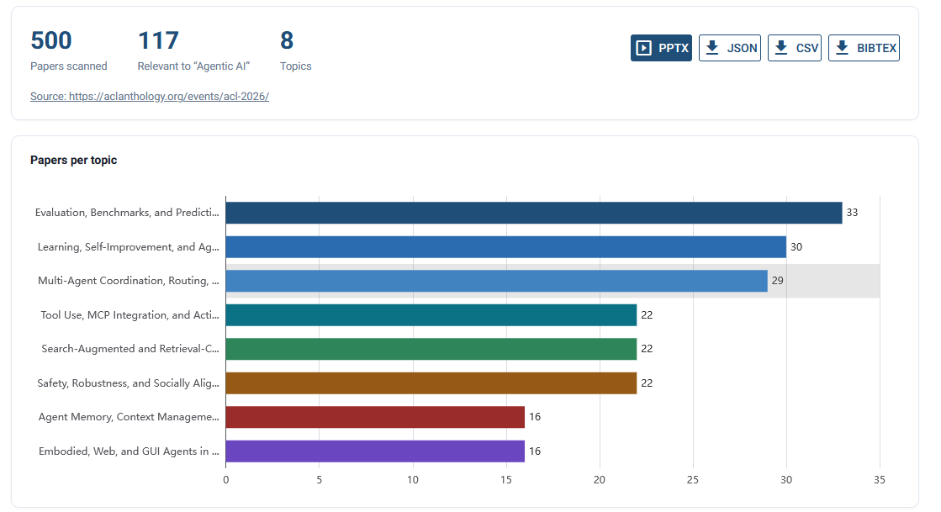The width and height of the screenshot is (941, 512).
Task: Open the ACL anthology source link
Action: click(x=150, y=96)
